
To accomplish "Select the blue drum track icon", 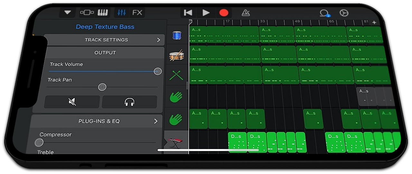I will [x=177, y=35].
